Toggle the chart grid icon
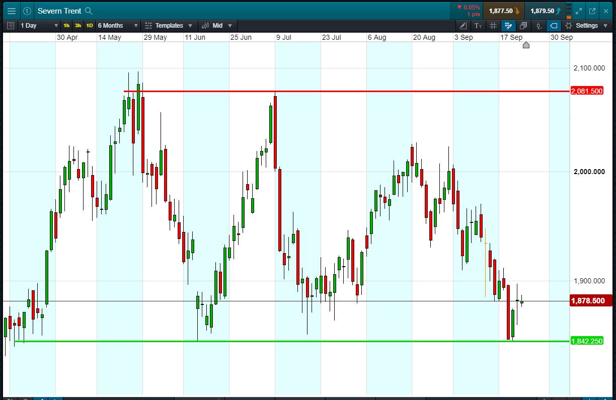This screenshot has height=400, width=616. [493, 26]
